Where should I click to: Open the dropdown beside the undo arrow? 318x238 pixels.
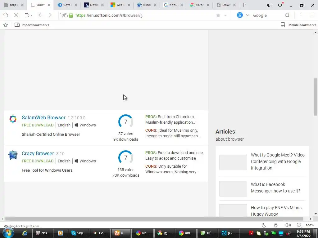pos(32,15)
